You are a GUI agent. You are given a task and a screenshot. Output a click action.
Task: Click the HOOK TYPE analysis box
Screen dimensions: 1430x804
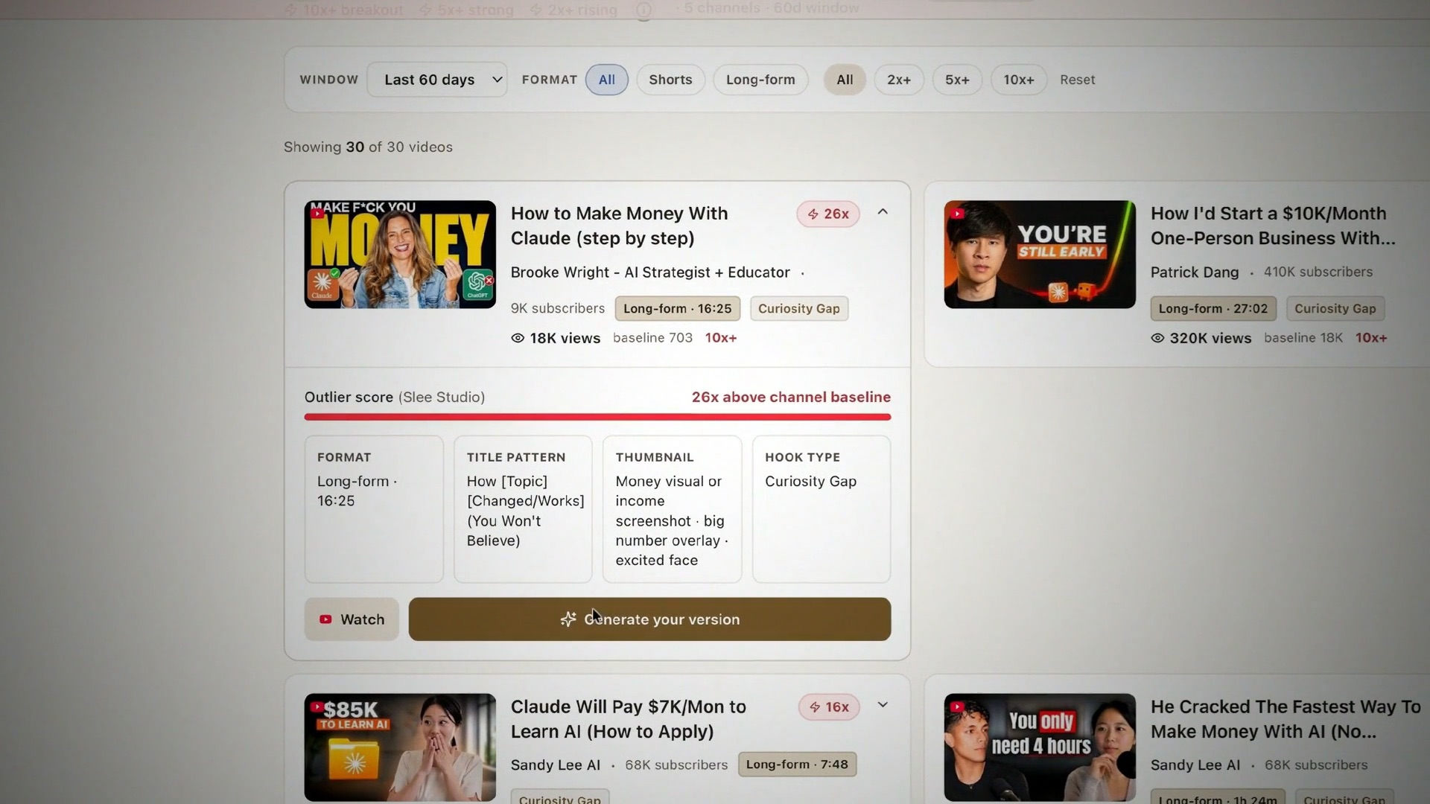pos(822,509)
